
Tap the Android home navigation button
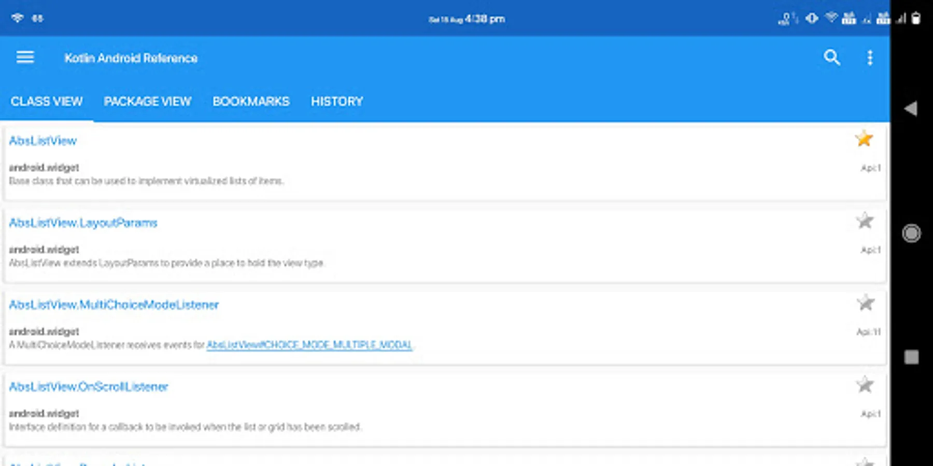911,234
